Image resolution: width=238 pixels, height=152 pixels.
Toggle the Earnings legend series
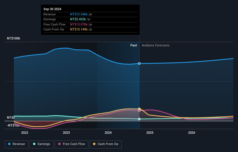pos(41,144)
